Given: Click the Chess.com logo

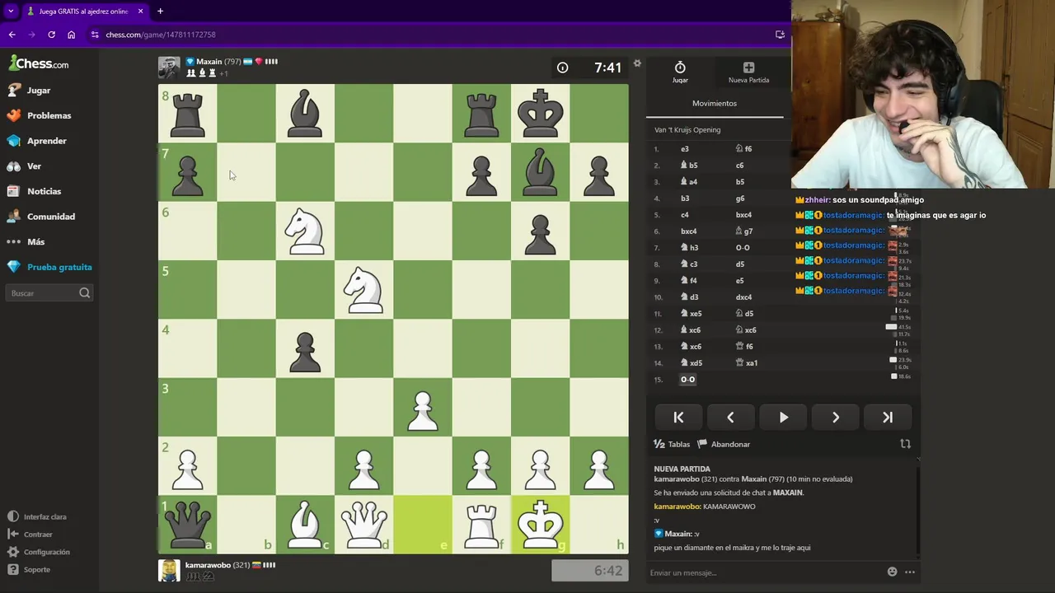Looking at the screenshot, I should tap(39, 63).
